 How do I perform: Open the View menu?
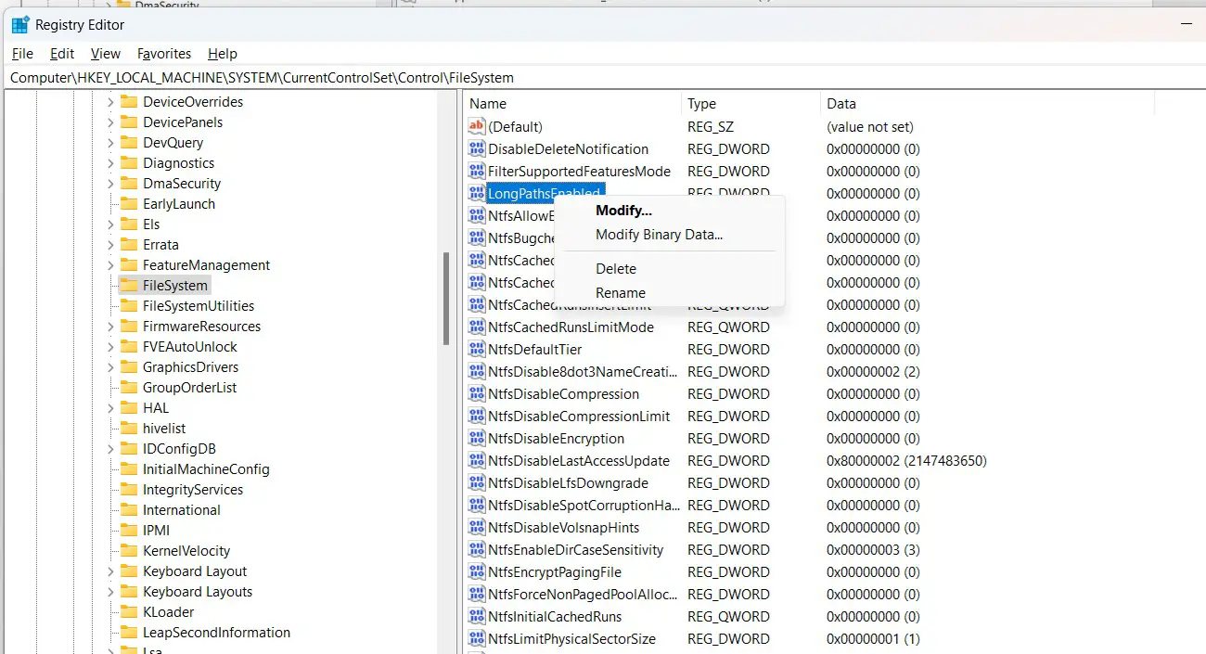coord(106,54)
